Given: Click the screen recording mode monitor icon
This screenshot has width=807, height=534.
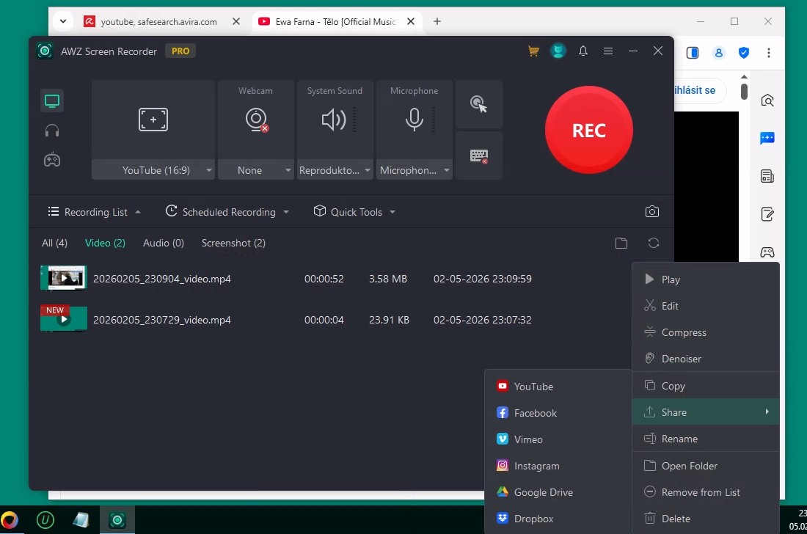Looking at the screenshot, I should coord(51,101).
